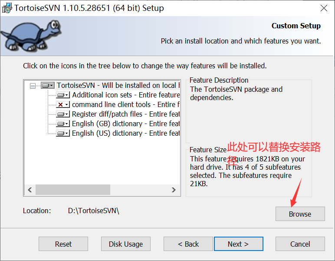Screen dimensions: 335x261
Task: Click the horizontal scrollbar thumb in feature tree
Action: click(73, 190)
